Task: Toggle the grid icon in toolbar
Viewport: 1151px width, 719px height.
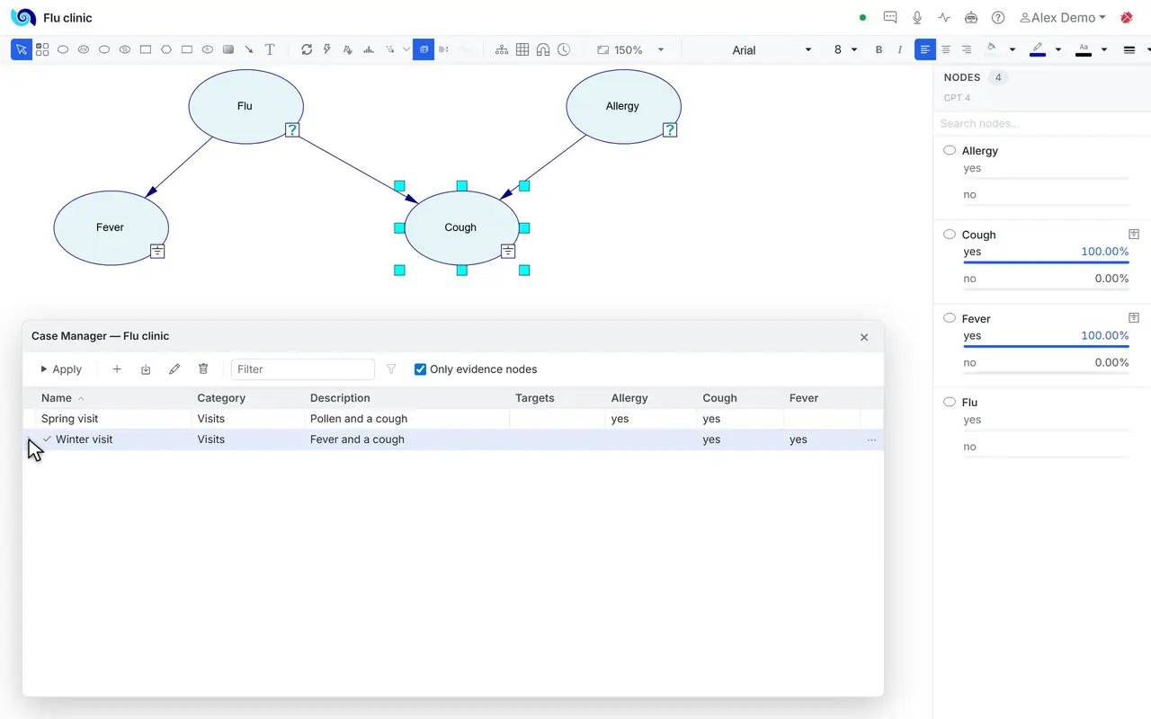Action: click(522, 50)
